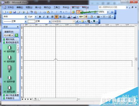Click the Open folder icon
The height and width of the screenshot is (106, 139).
click(x=10, y=12)
